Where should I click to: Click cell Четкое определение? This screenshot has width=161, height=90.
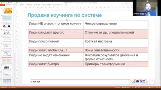116,25
